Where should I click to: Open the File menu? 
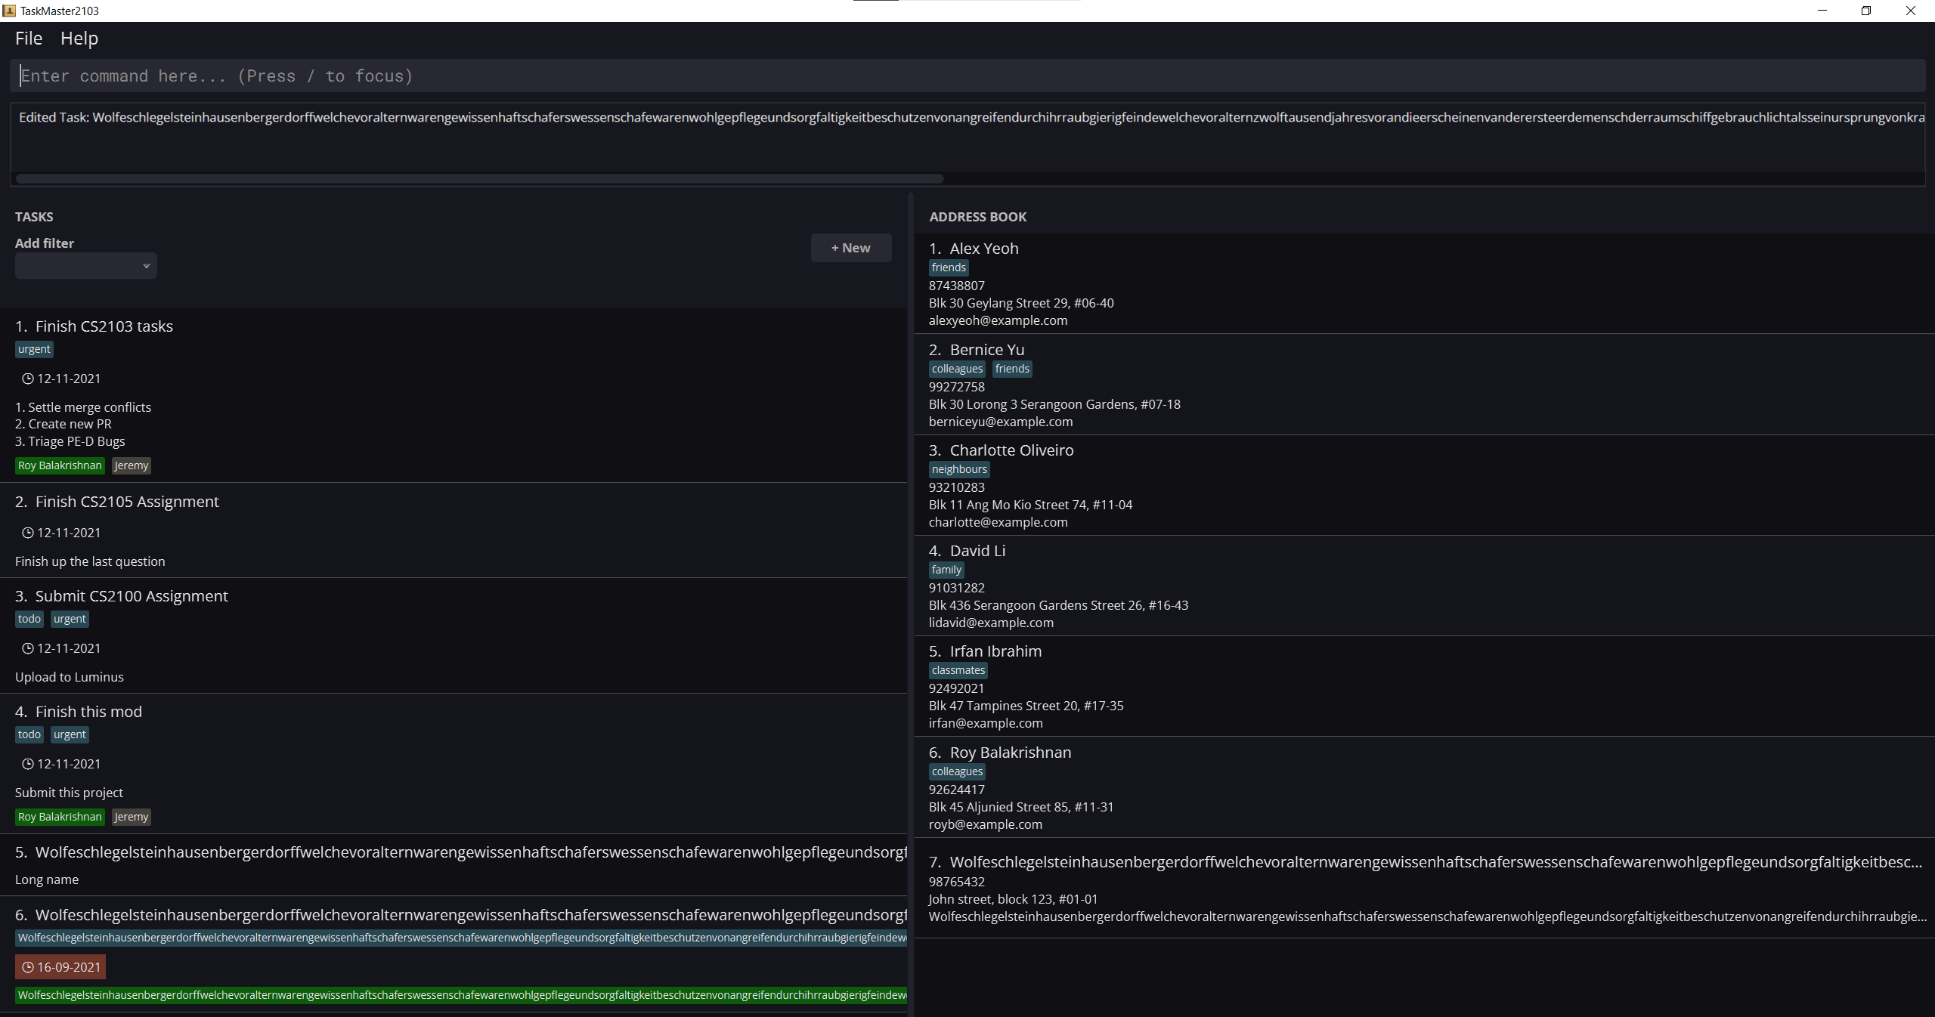point(29,39)
